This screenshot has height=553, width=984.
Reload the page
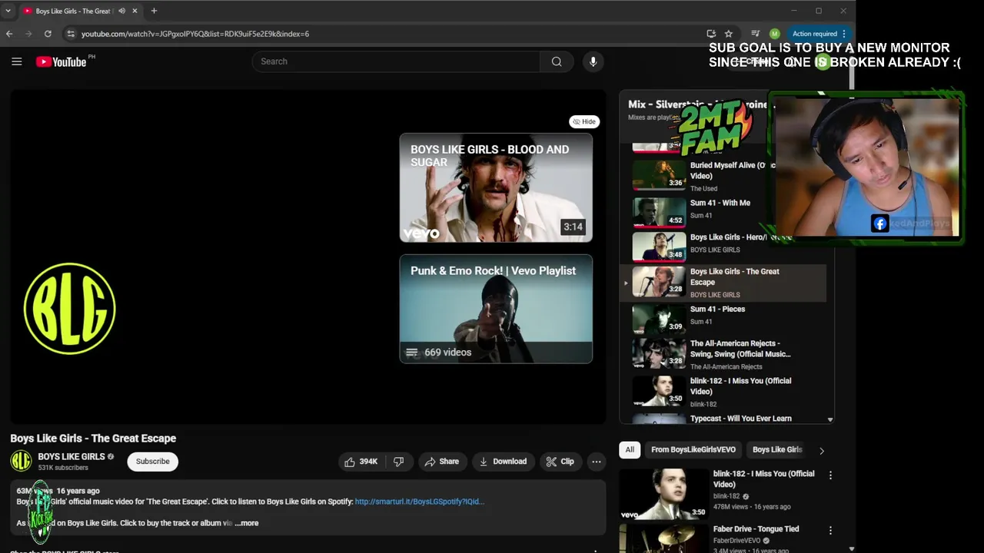[x=48, y=34]
